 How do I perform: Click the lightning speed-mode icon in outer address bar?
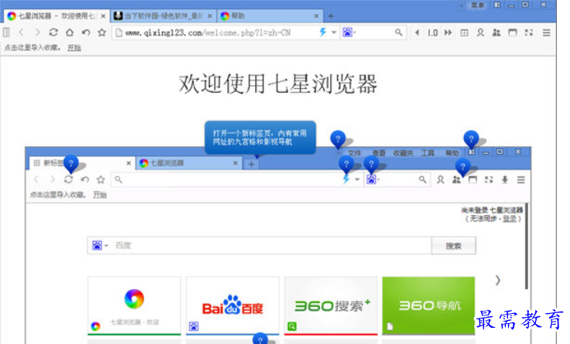tap(323, 32)
